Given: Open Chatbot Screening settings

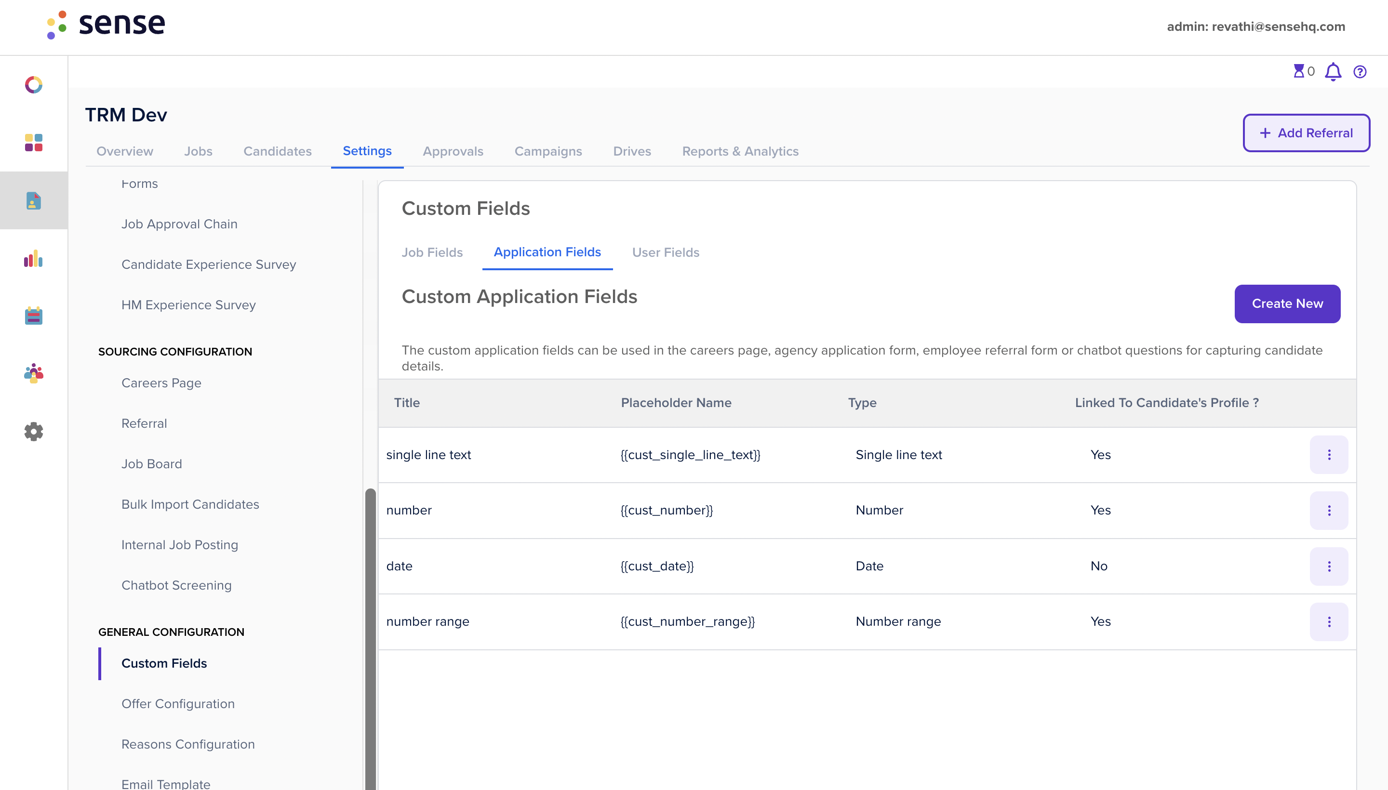Looking at the screenshot, I should (x=176, y=585).
